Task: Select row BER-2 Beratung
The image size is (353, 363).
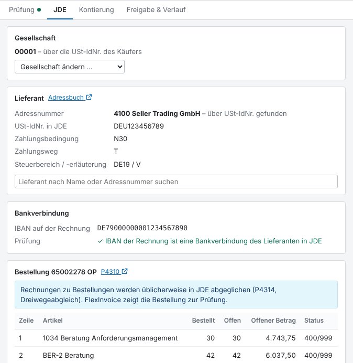Action: [x=176, y=355]
